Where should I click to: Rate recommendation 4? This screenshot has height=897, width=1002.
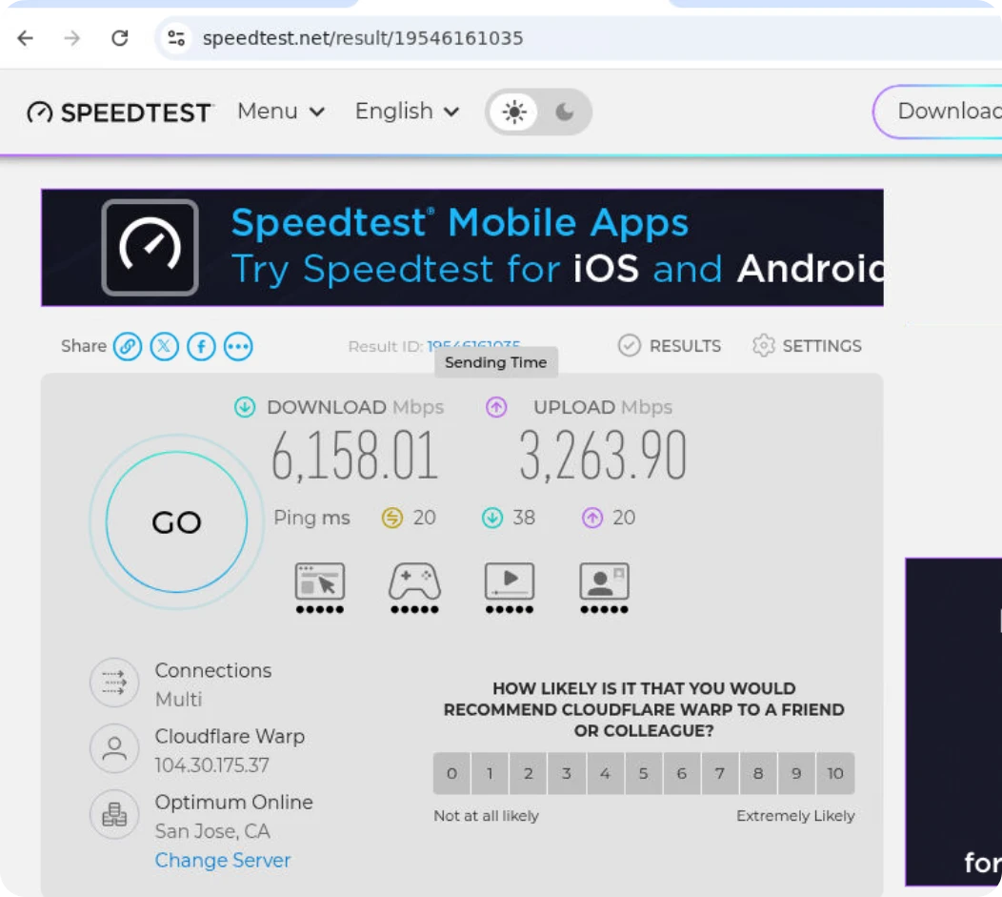click(x=605, y=774)
